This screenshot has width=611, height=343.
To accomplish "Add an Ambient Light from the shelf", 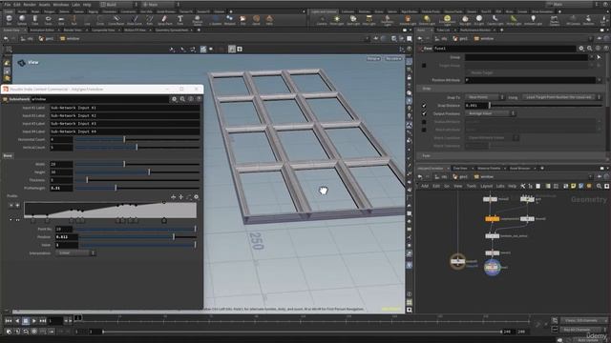I will 533,20.
